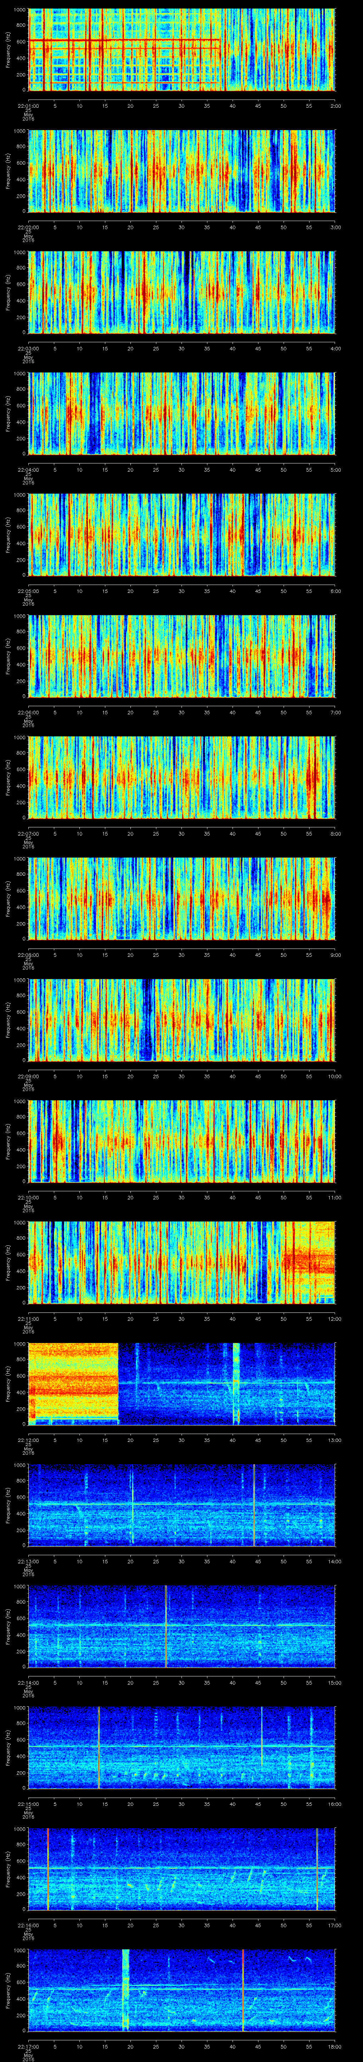The height and width of the screenshot is (2062, 363).
Task: Open the spectrogram panel starting at 22:07:00
Action: click(182, 777)
